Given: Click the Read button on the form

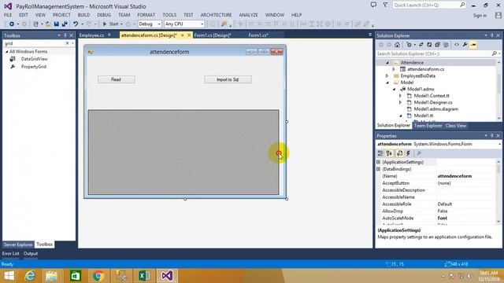Looking at the screenshot, I should coord(117,79).
